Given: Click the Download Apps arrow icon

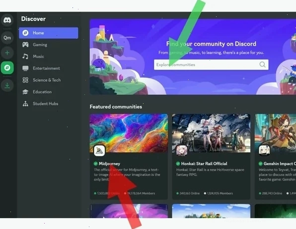Looking at the screenshot, I should tap(7, 85).
